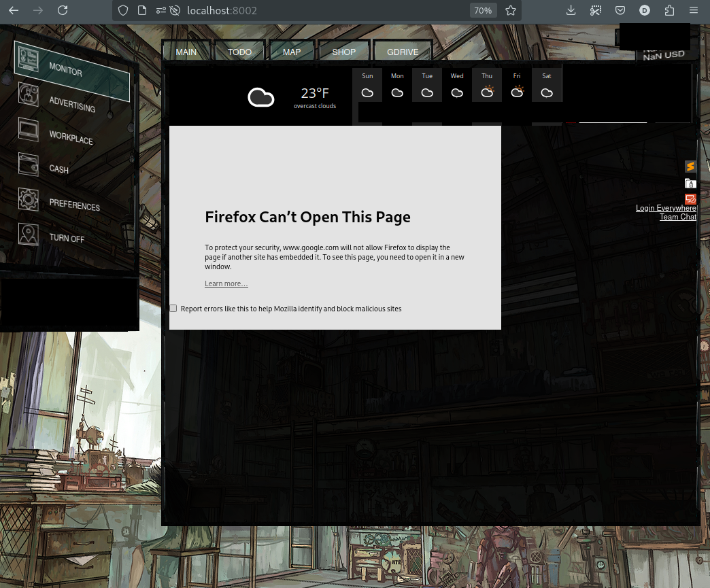Tick the Report errors to Mozilla checkbox
Viewport: 710px width, 588px height.
(173, 308)
